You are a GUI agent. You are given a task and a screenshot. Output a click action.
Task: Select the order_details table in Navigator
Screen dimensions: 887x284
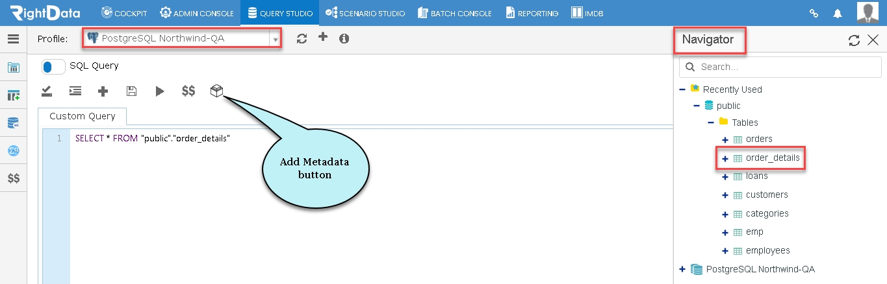(773, 158)
